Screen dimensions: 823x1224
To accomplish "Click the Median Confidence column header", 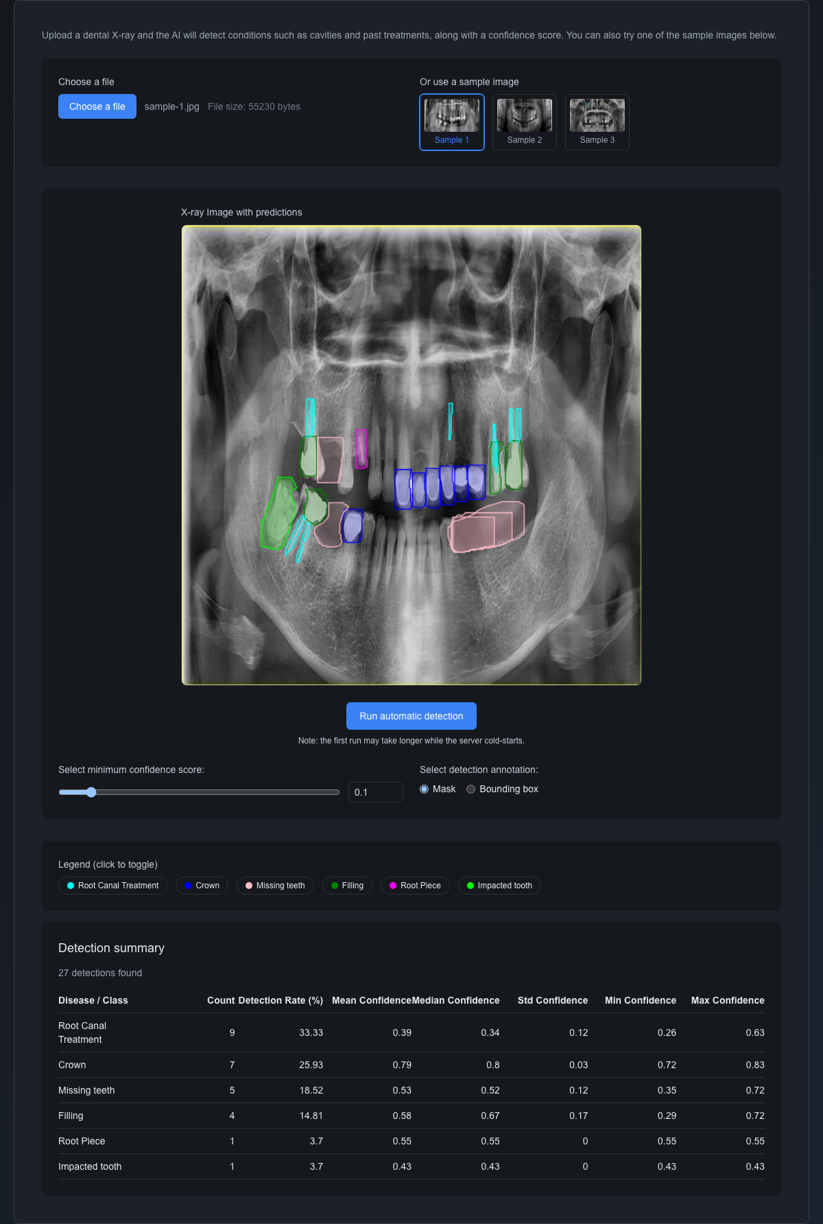I will click(455, 1000).
